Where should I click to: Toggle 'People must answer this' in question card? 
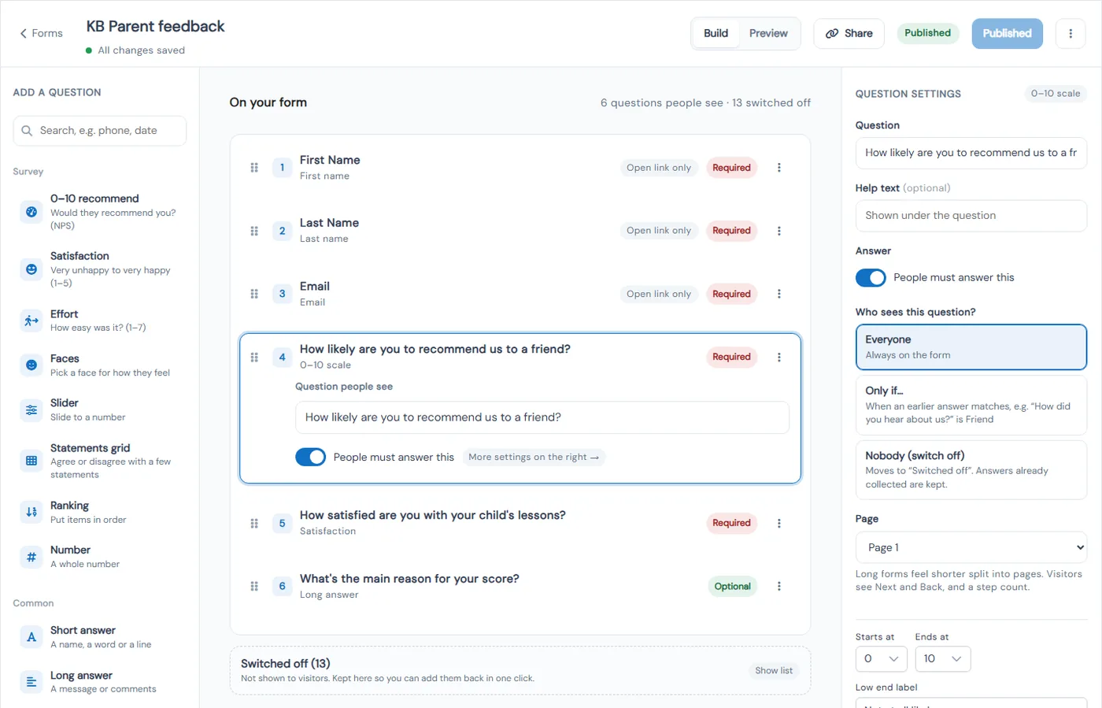tap(311, 457)
